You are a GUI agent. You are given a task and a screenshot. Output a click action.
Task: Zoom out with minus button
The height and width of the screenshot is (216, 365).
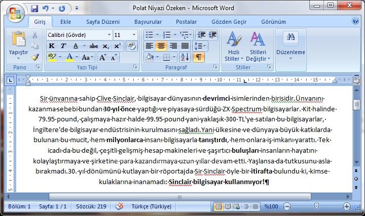(287, 206)
